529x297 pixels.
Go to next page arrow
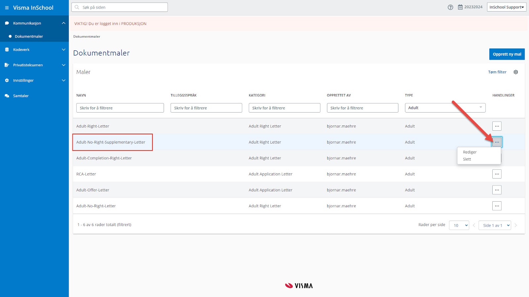tap(516, 225)
